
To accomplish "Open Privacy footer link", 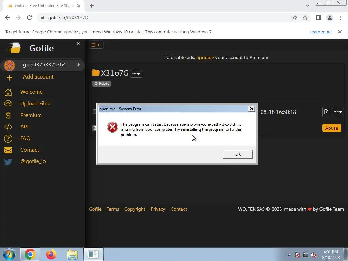I will [158, 209].
